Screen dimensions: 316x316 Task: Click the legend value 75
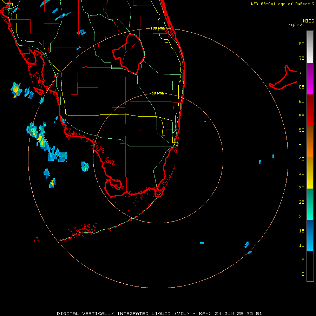pos(302,58)
